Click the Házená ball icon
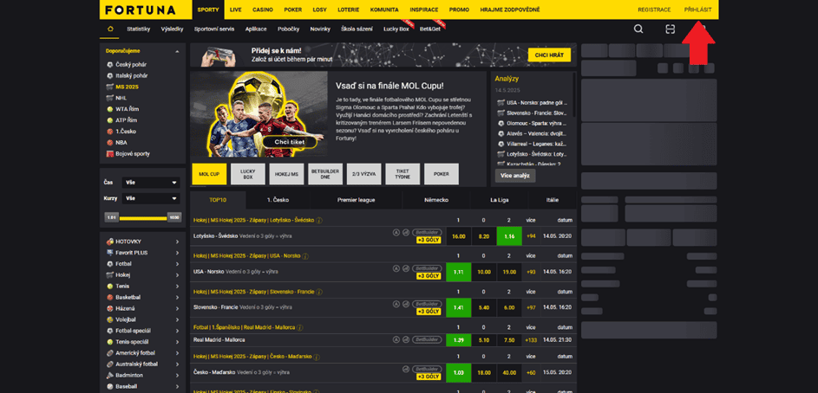Image resolution: width=818 pixels, height=393 pixels. [x=109, y=308]
